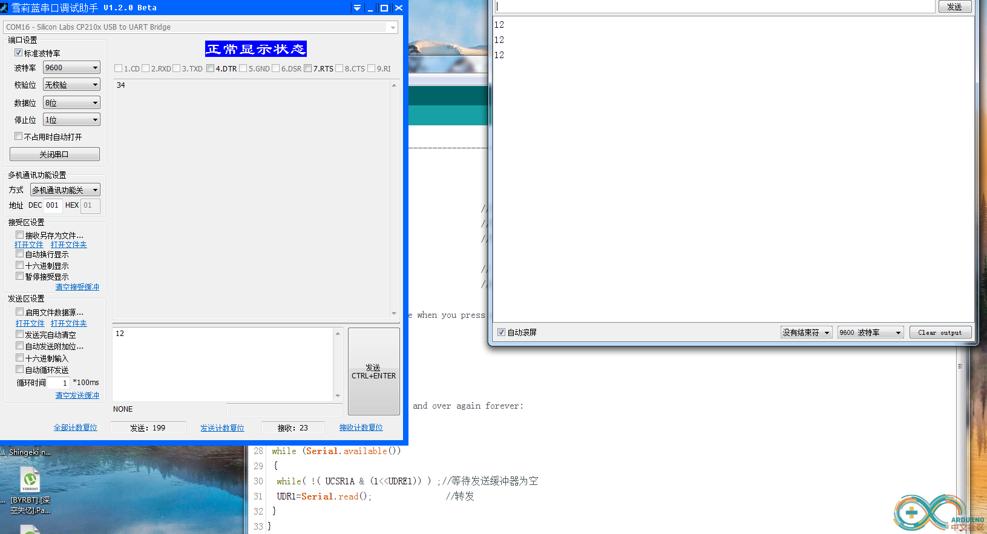Click the 发送: 199 counter field
987x534 pixels.
click(148, 427)
